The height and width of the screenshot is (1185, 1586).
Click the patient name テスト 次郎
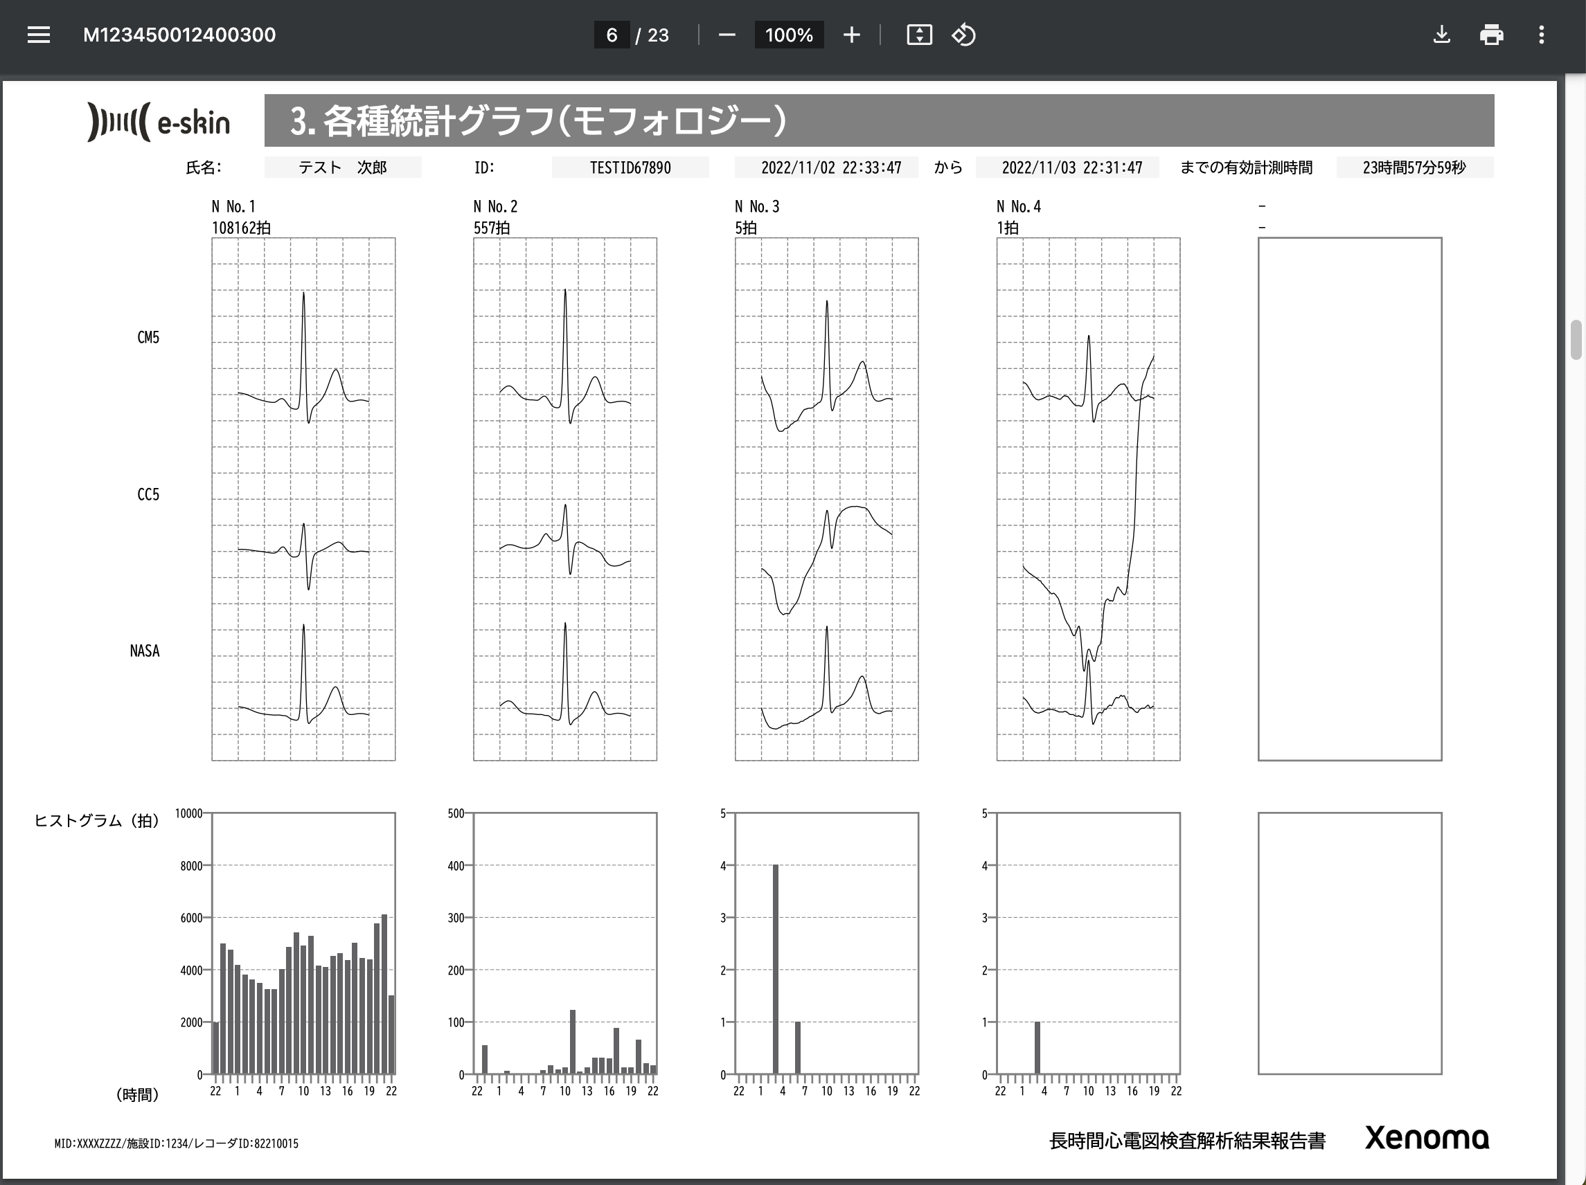pos(343,167)
